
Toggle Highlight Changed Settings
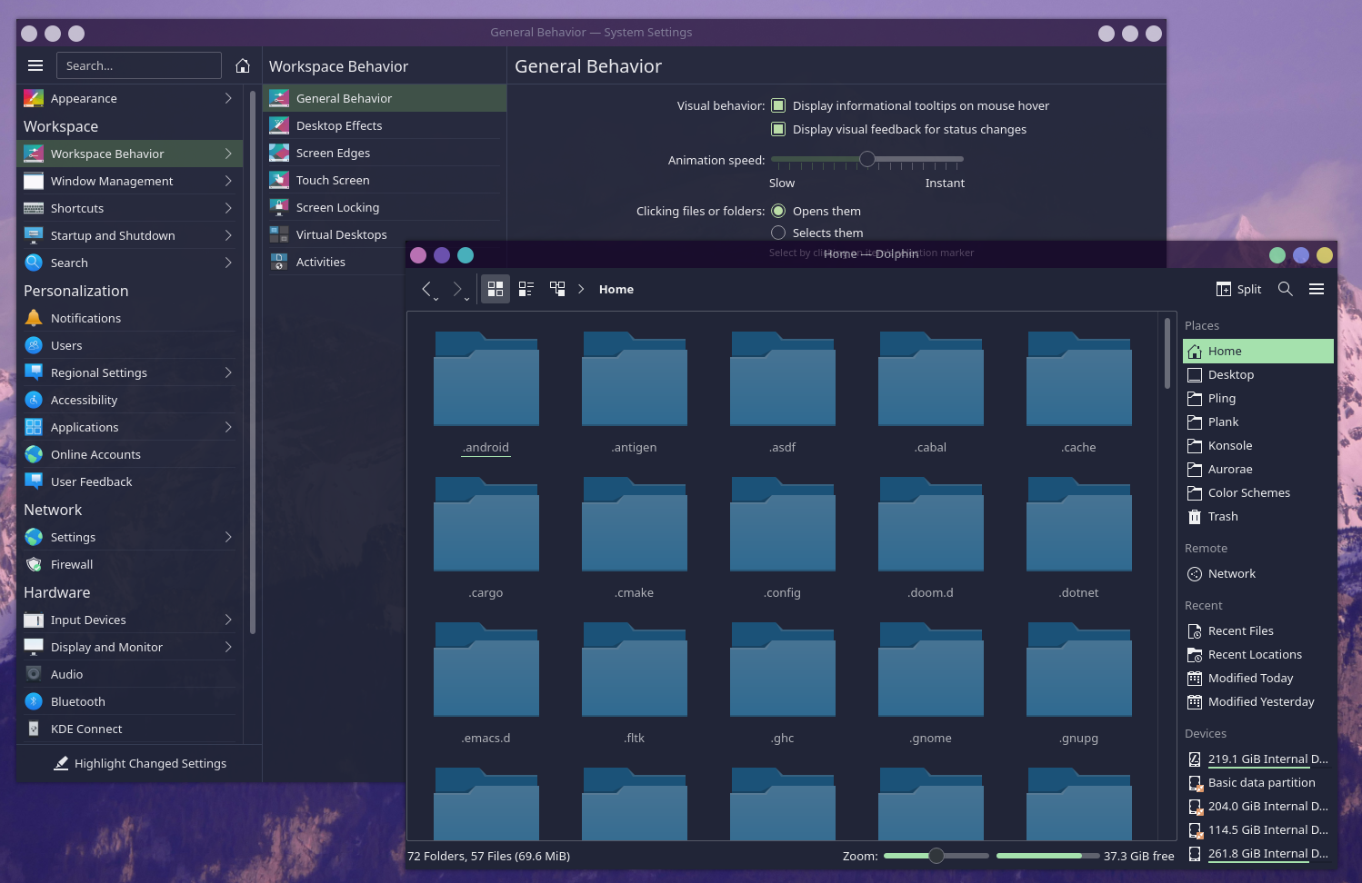click(140, 763)
